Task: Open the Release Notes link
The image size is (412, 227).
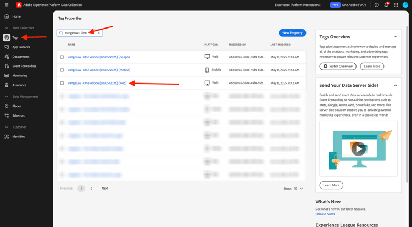Action: (325, 214)
